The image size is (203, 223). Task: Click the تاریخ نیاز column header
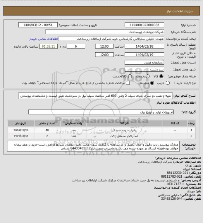21,123
